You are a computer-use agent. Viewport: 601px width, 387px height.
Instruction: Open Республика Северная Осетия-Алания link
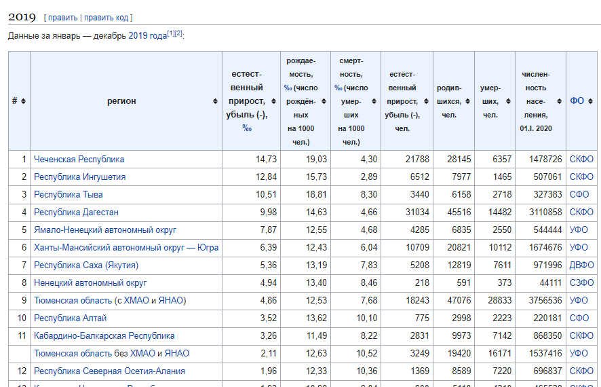pos(110,371)
